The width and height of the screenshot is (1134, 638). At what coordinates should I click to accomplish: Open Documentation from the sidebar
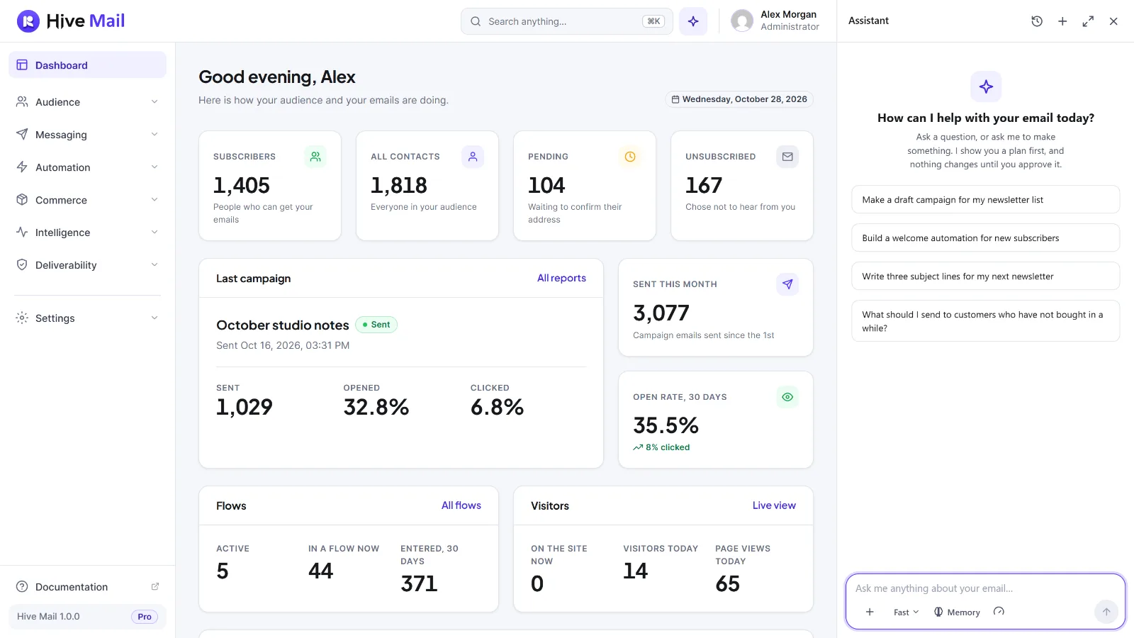point(87,587)
